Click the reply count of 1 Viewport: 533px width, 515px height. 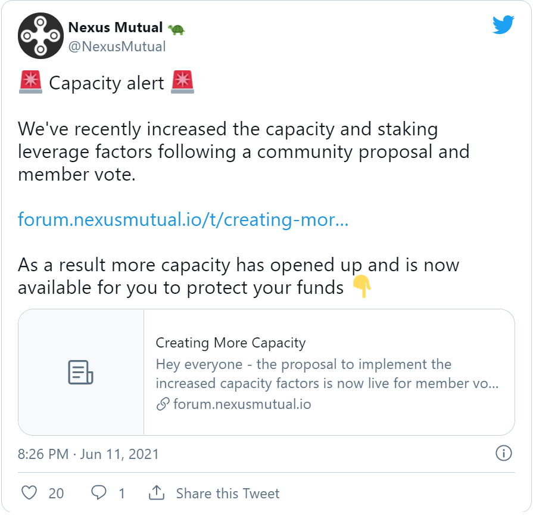point(122,494)
